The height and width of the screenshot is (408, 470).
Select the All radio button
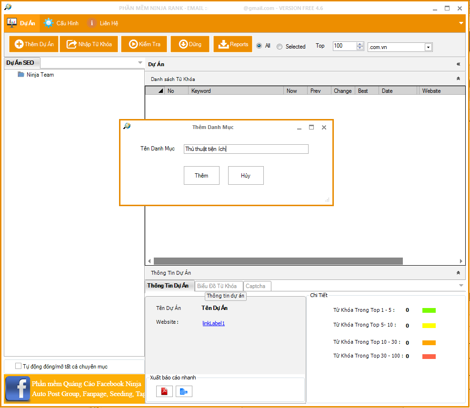tap(259, 46)
